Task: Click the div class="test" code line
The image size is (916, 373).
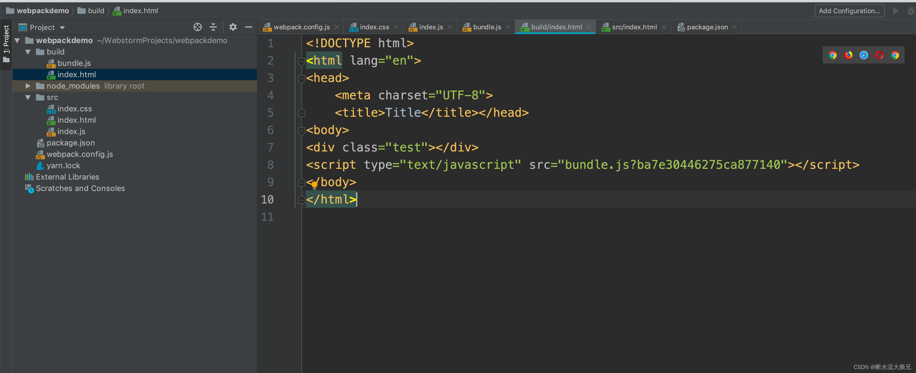Action: point(392,147)
